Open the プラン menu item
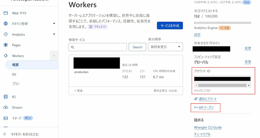Image resolution: width=260 pixels, height=138 pixels. point(16,84)
